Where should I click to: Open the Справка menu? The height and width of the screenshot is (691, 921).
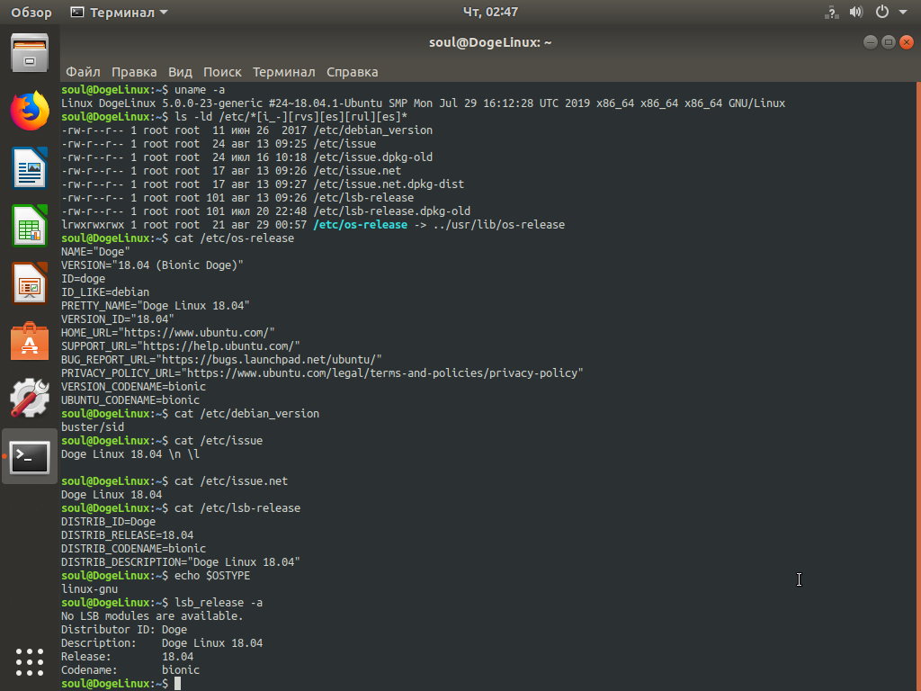[352, 72]
